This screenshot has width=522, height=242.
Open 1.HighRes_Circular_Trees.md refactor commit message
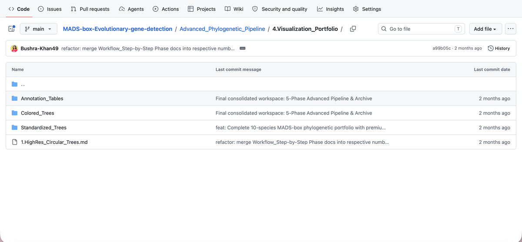tap(302, 142)
